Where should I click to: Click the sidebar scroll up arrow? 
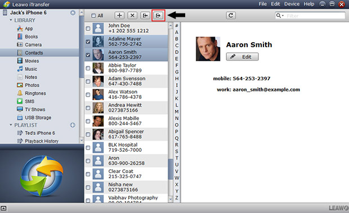(x=82, y=12)
